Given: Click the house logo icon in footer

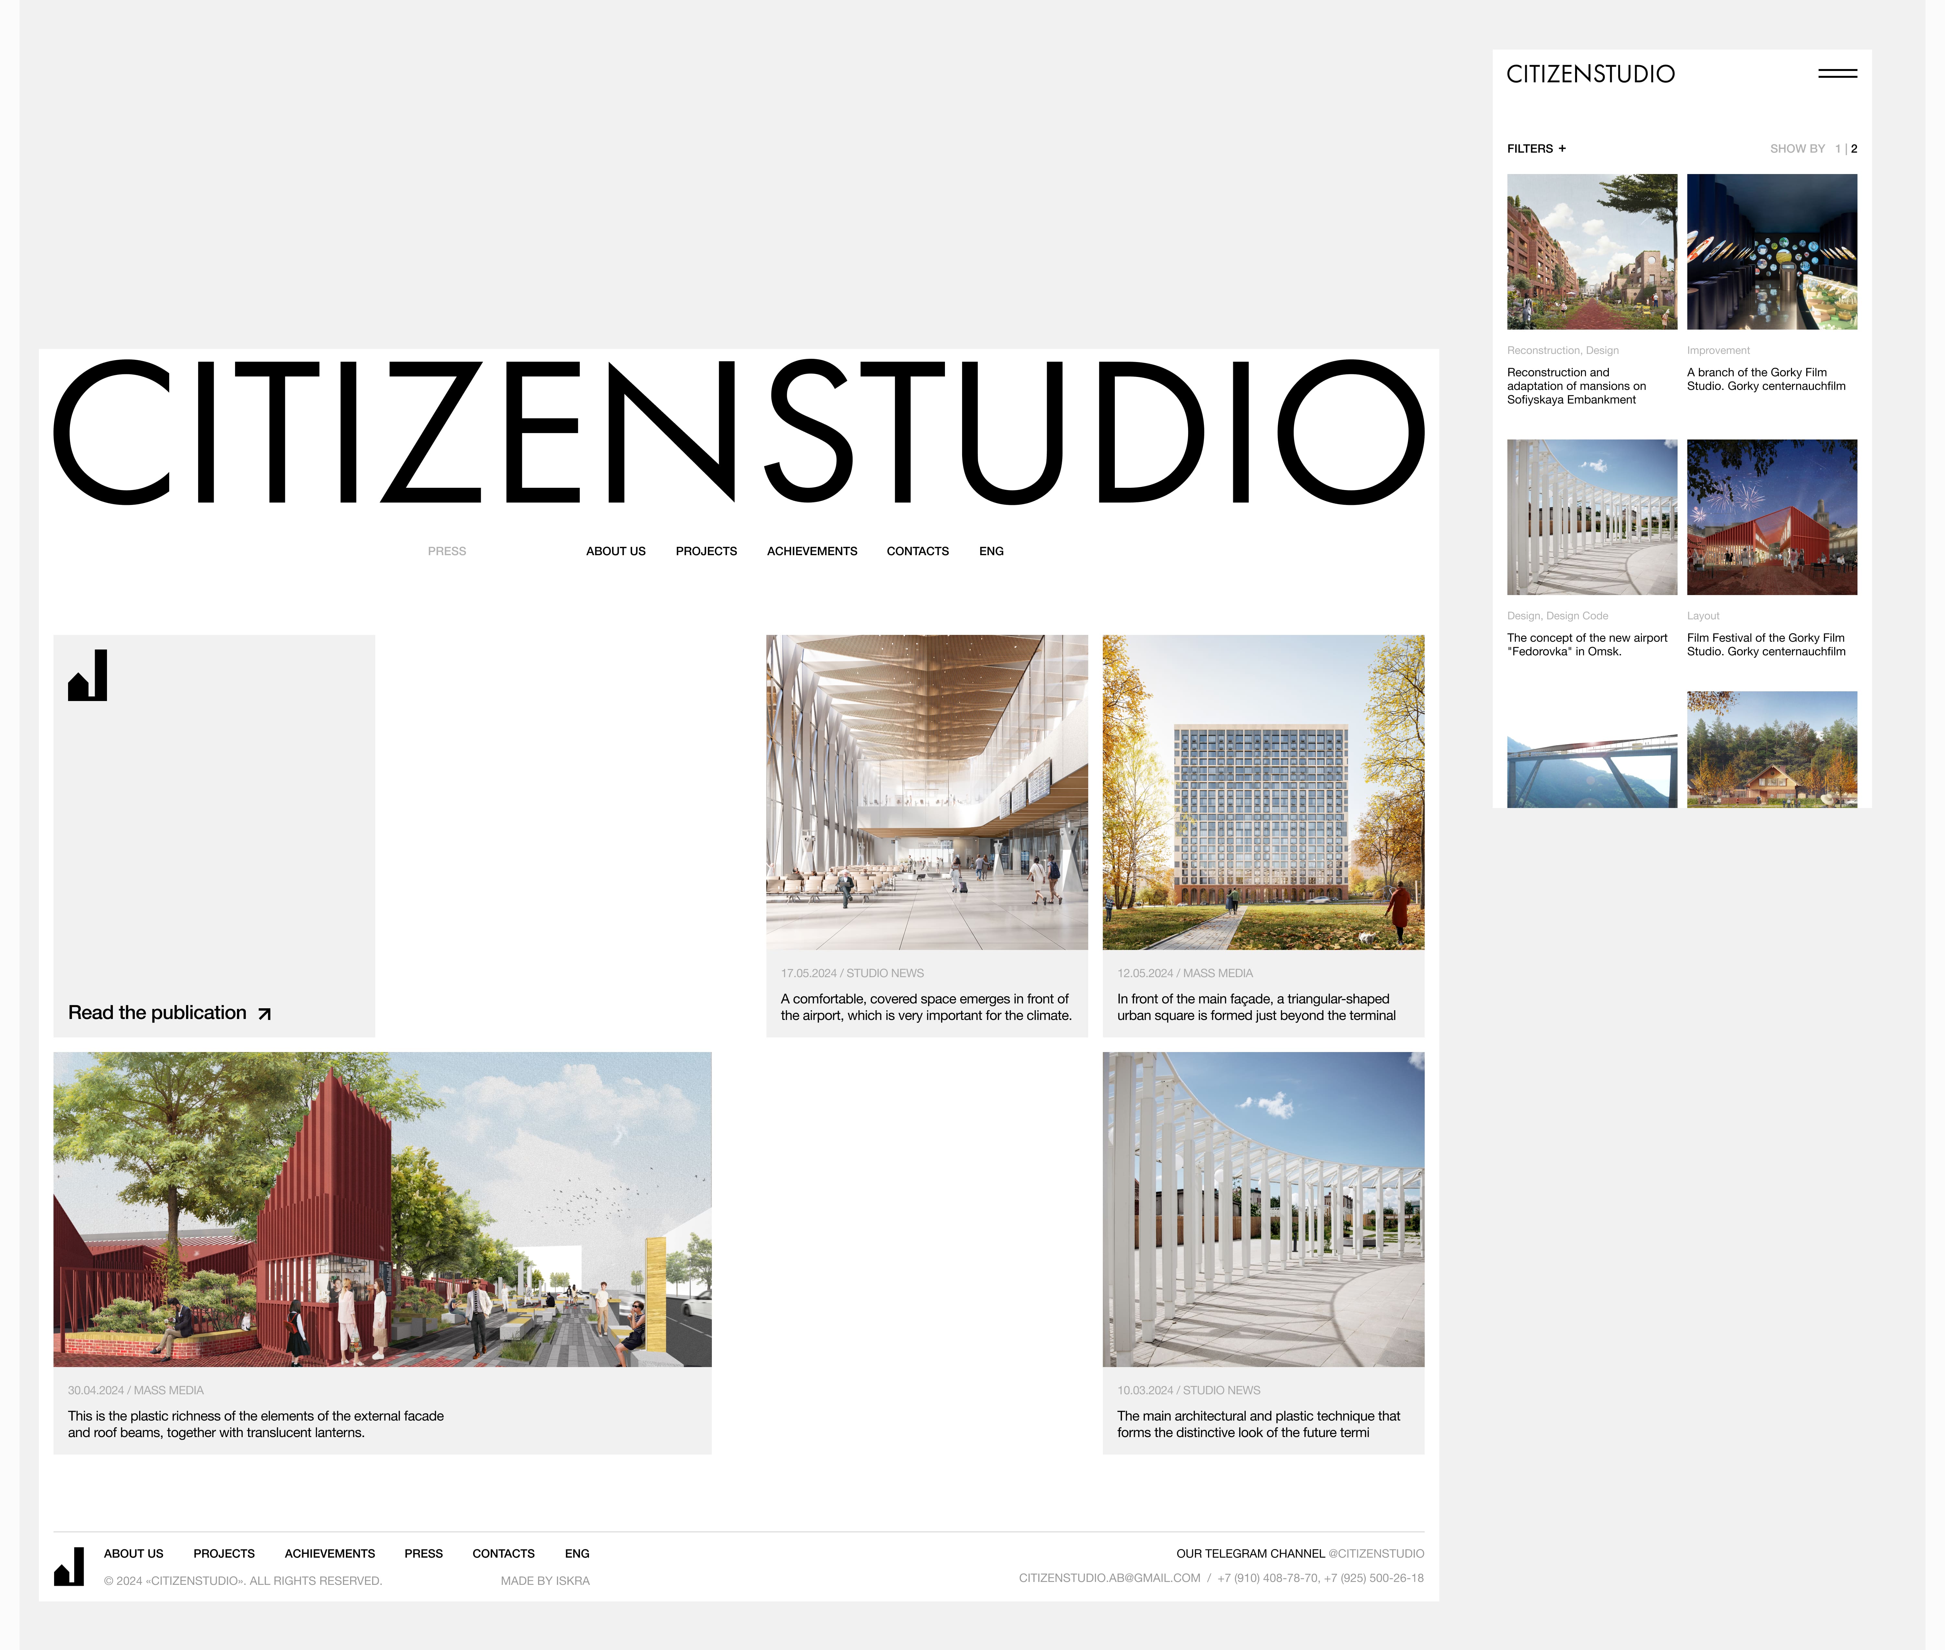Looking at the screenshot, I should tap(69, 1567).
